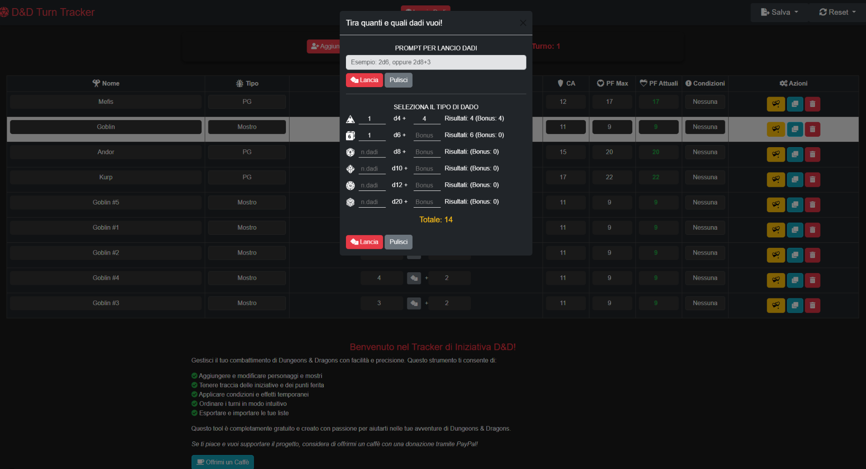Open the Salva dropdown menu

click(779, 12)
